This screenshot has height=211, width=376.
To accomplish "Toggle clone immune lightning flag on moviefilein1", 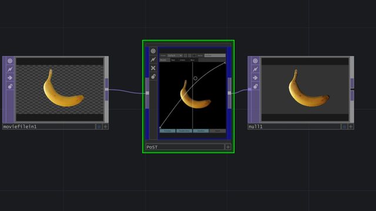I will 10,69.
